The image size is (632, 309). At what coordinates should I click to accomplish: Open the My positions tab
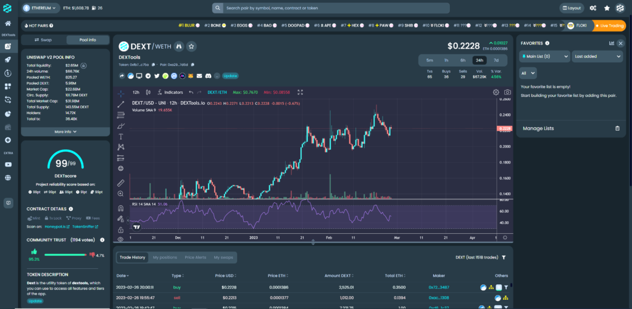165,257
